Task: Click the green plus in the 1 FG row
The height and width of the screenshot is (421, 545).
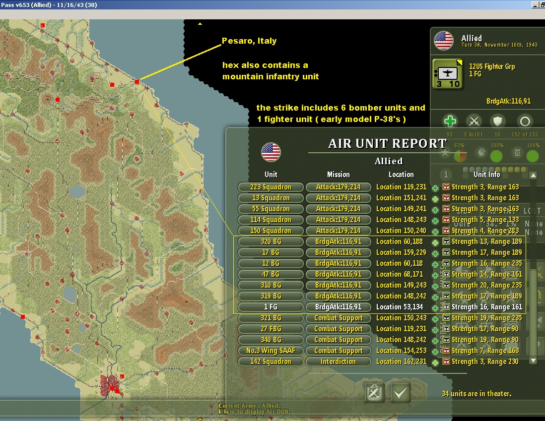Action: pos(435,308)
